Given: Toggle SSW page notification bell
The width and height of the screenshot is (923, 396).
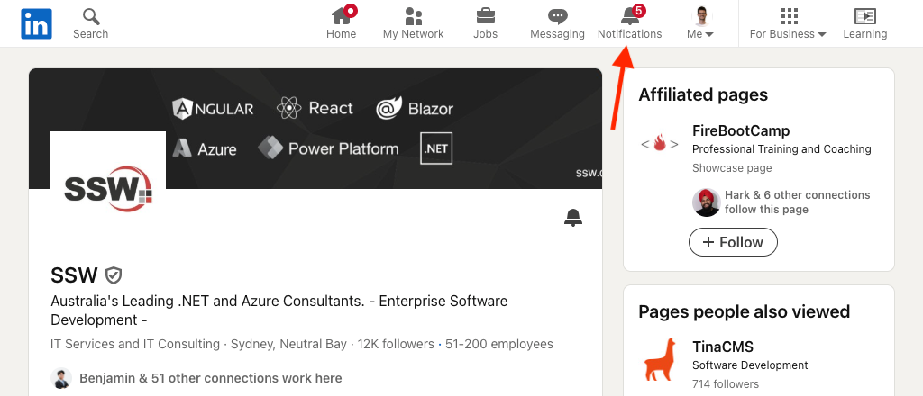Looking at the screenshot, I should [572, 217].
